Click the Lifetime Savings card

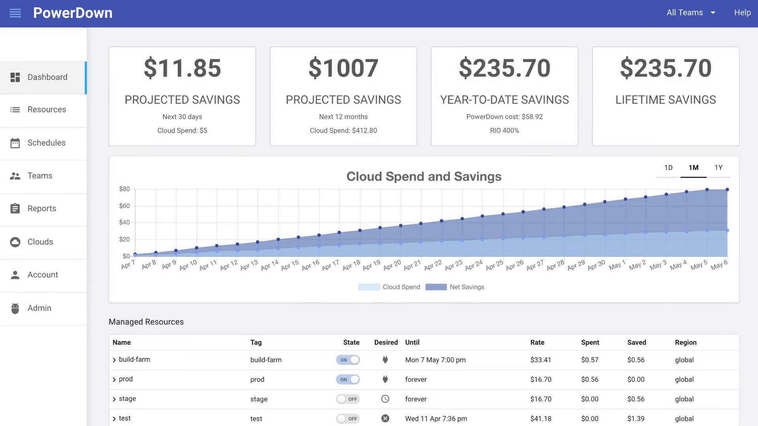point(666,96)
